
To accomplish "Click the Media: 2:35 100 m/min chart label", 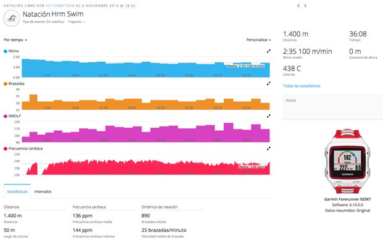I will 246,66.
